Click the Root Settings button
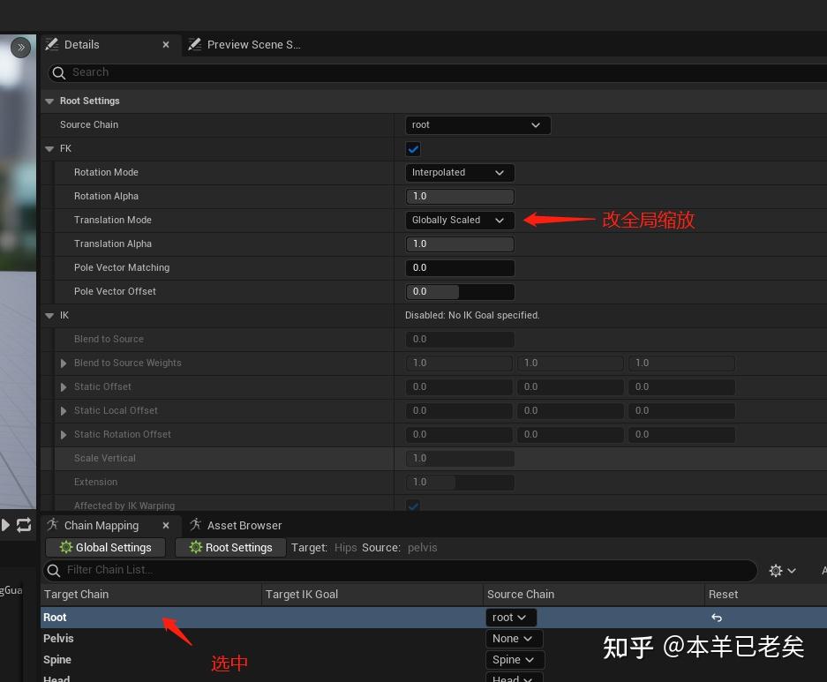 (x=230, y=547)
